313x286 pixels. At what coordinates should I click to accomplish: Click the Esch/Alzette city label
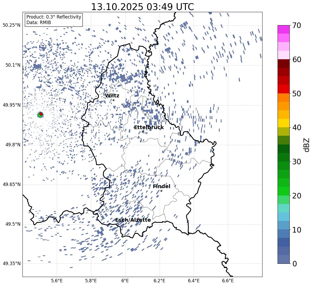tap(133, 220)
